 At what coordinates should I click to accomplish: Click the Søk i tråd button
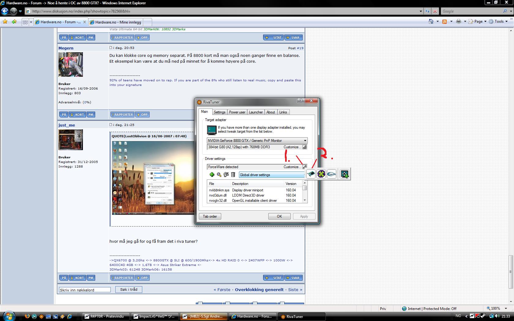pos(129,290)
